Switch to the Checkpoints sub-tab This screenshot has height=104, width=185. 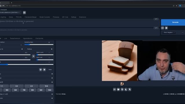pyautogui.click(x=39, y=38)
